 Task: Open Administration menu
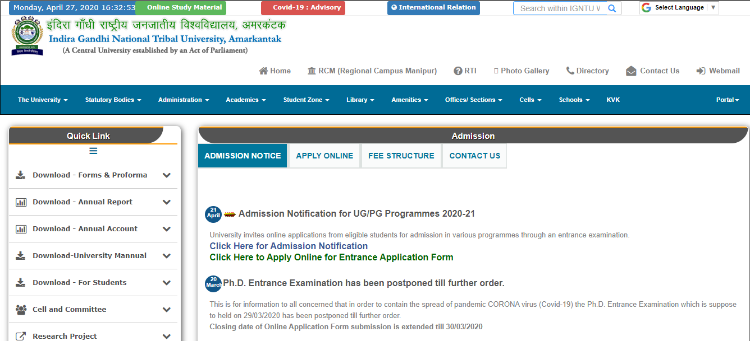coord(184,100)
